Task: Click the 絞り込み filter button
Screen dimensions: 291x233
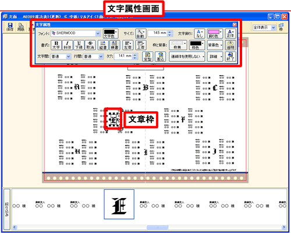Action: click(x=7, y=209)
